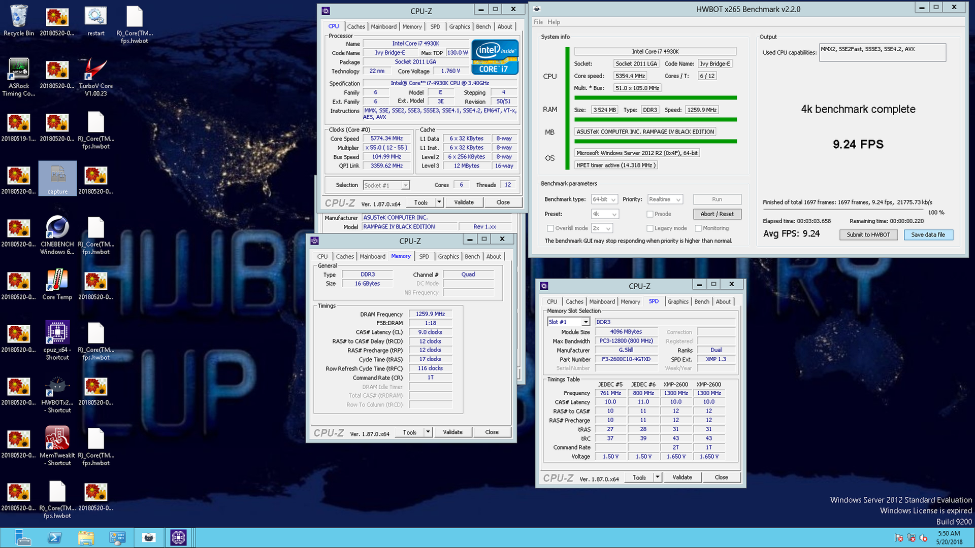Click CPU-Z title bar icon in the CPU tab window

[326, 11]
